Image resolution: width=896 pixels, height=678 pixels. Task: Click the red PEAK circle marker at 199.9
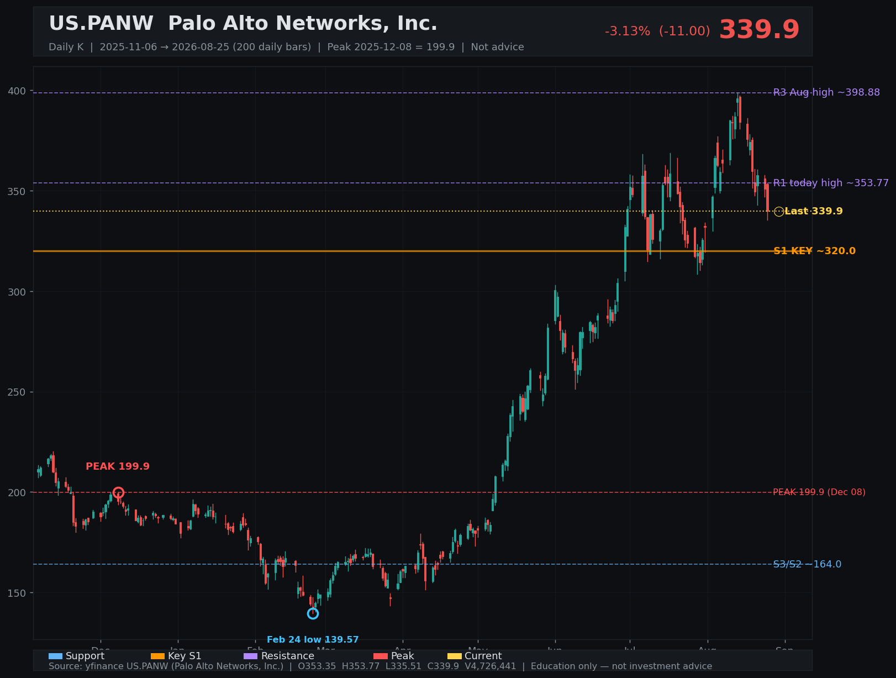[x=118, y=492]
